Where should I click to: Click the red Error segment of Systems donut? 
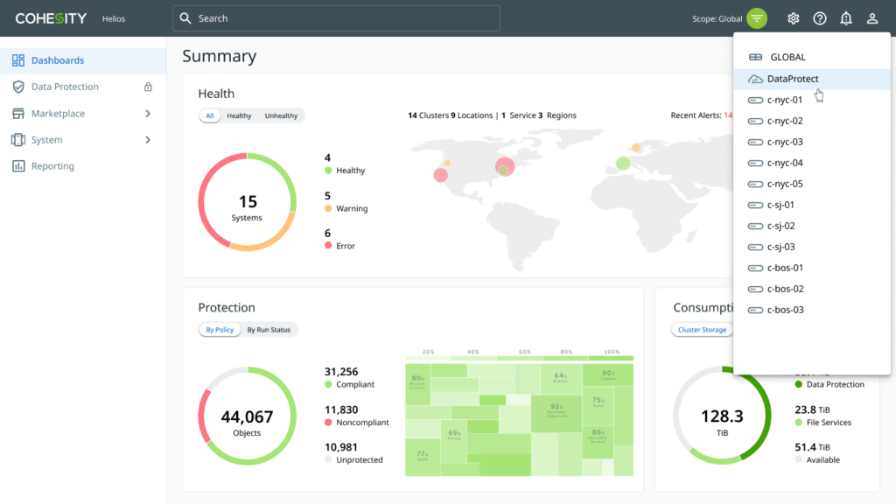pos(210,194)
